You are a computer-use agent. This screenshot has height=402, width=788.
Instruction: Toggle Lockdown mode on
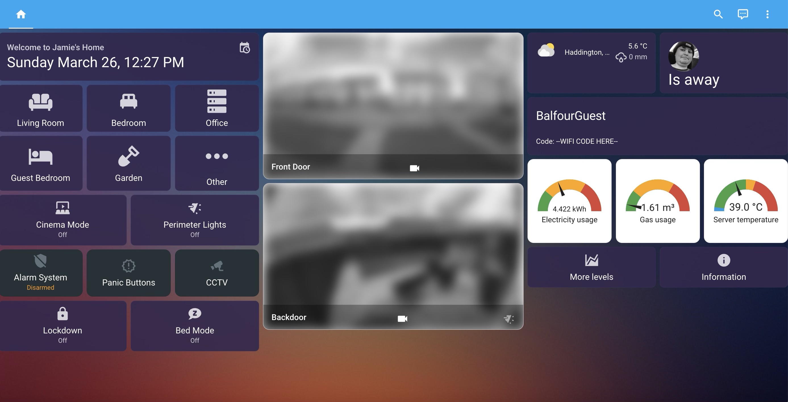coord(63,326)
